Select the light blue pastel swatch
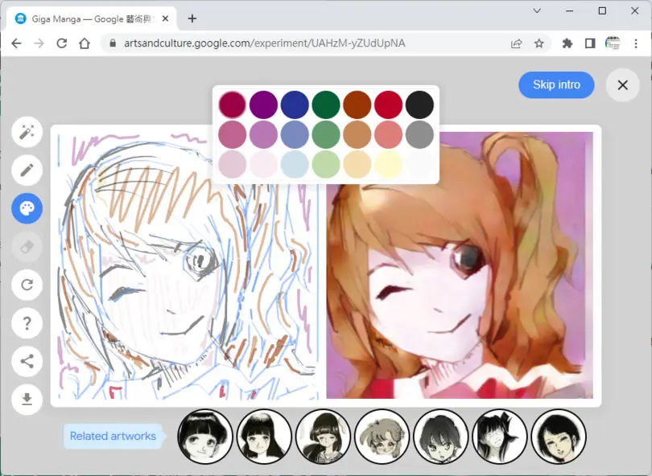Image resolution: width=652 pixels, height=476 pixels. pyautogui.click(x=295, y=165)
